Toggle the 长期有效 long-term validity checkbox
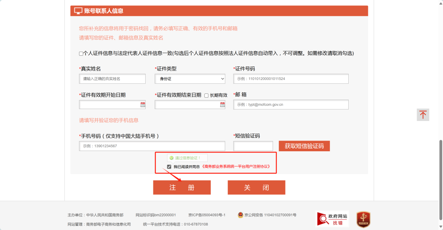The width and height of the screenshot is (443, 230). [x=206, y=96]
